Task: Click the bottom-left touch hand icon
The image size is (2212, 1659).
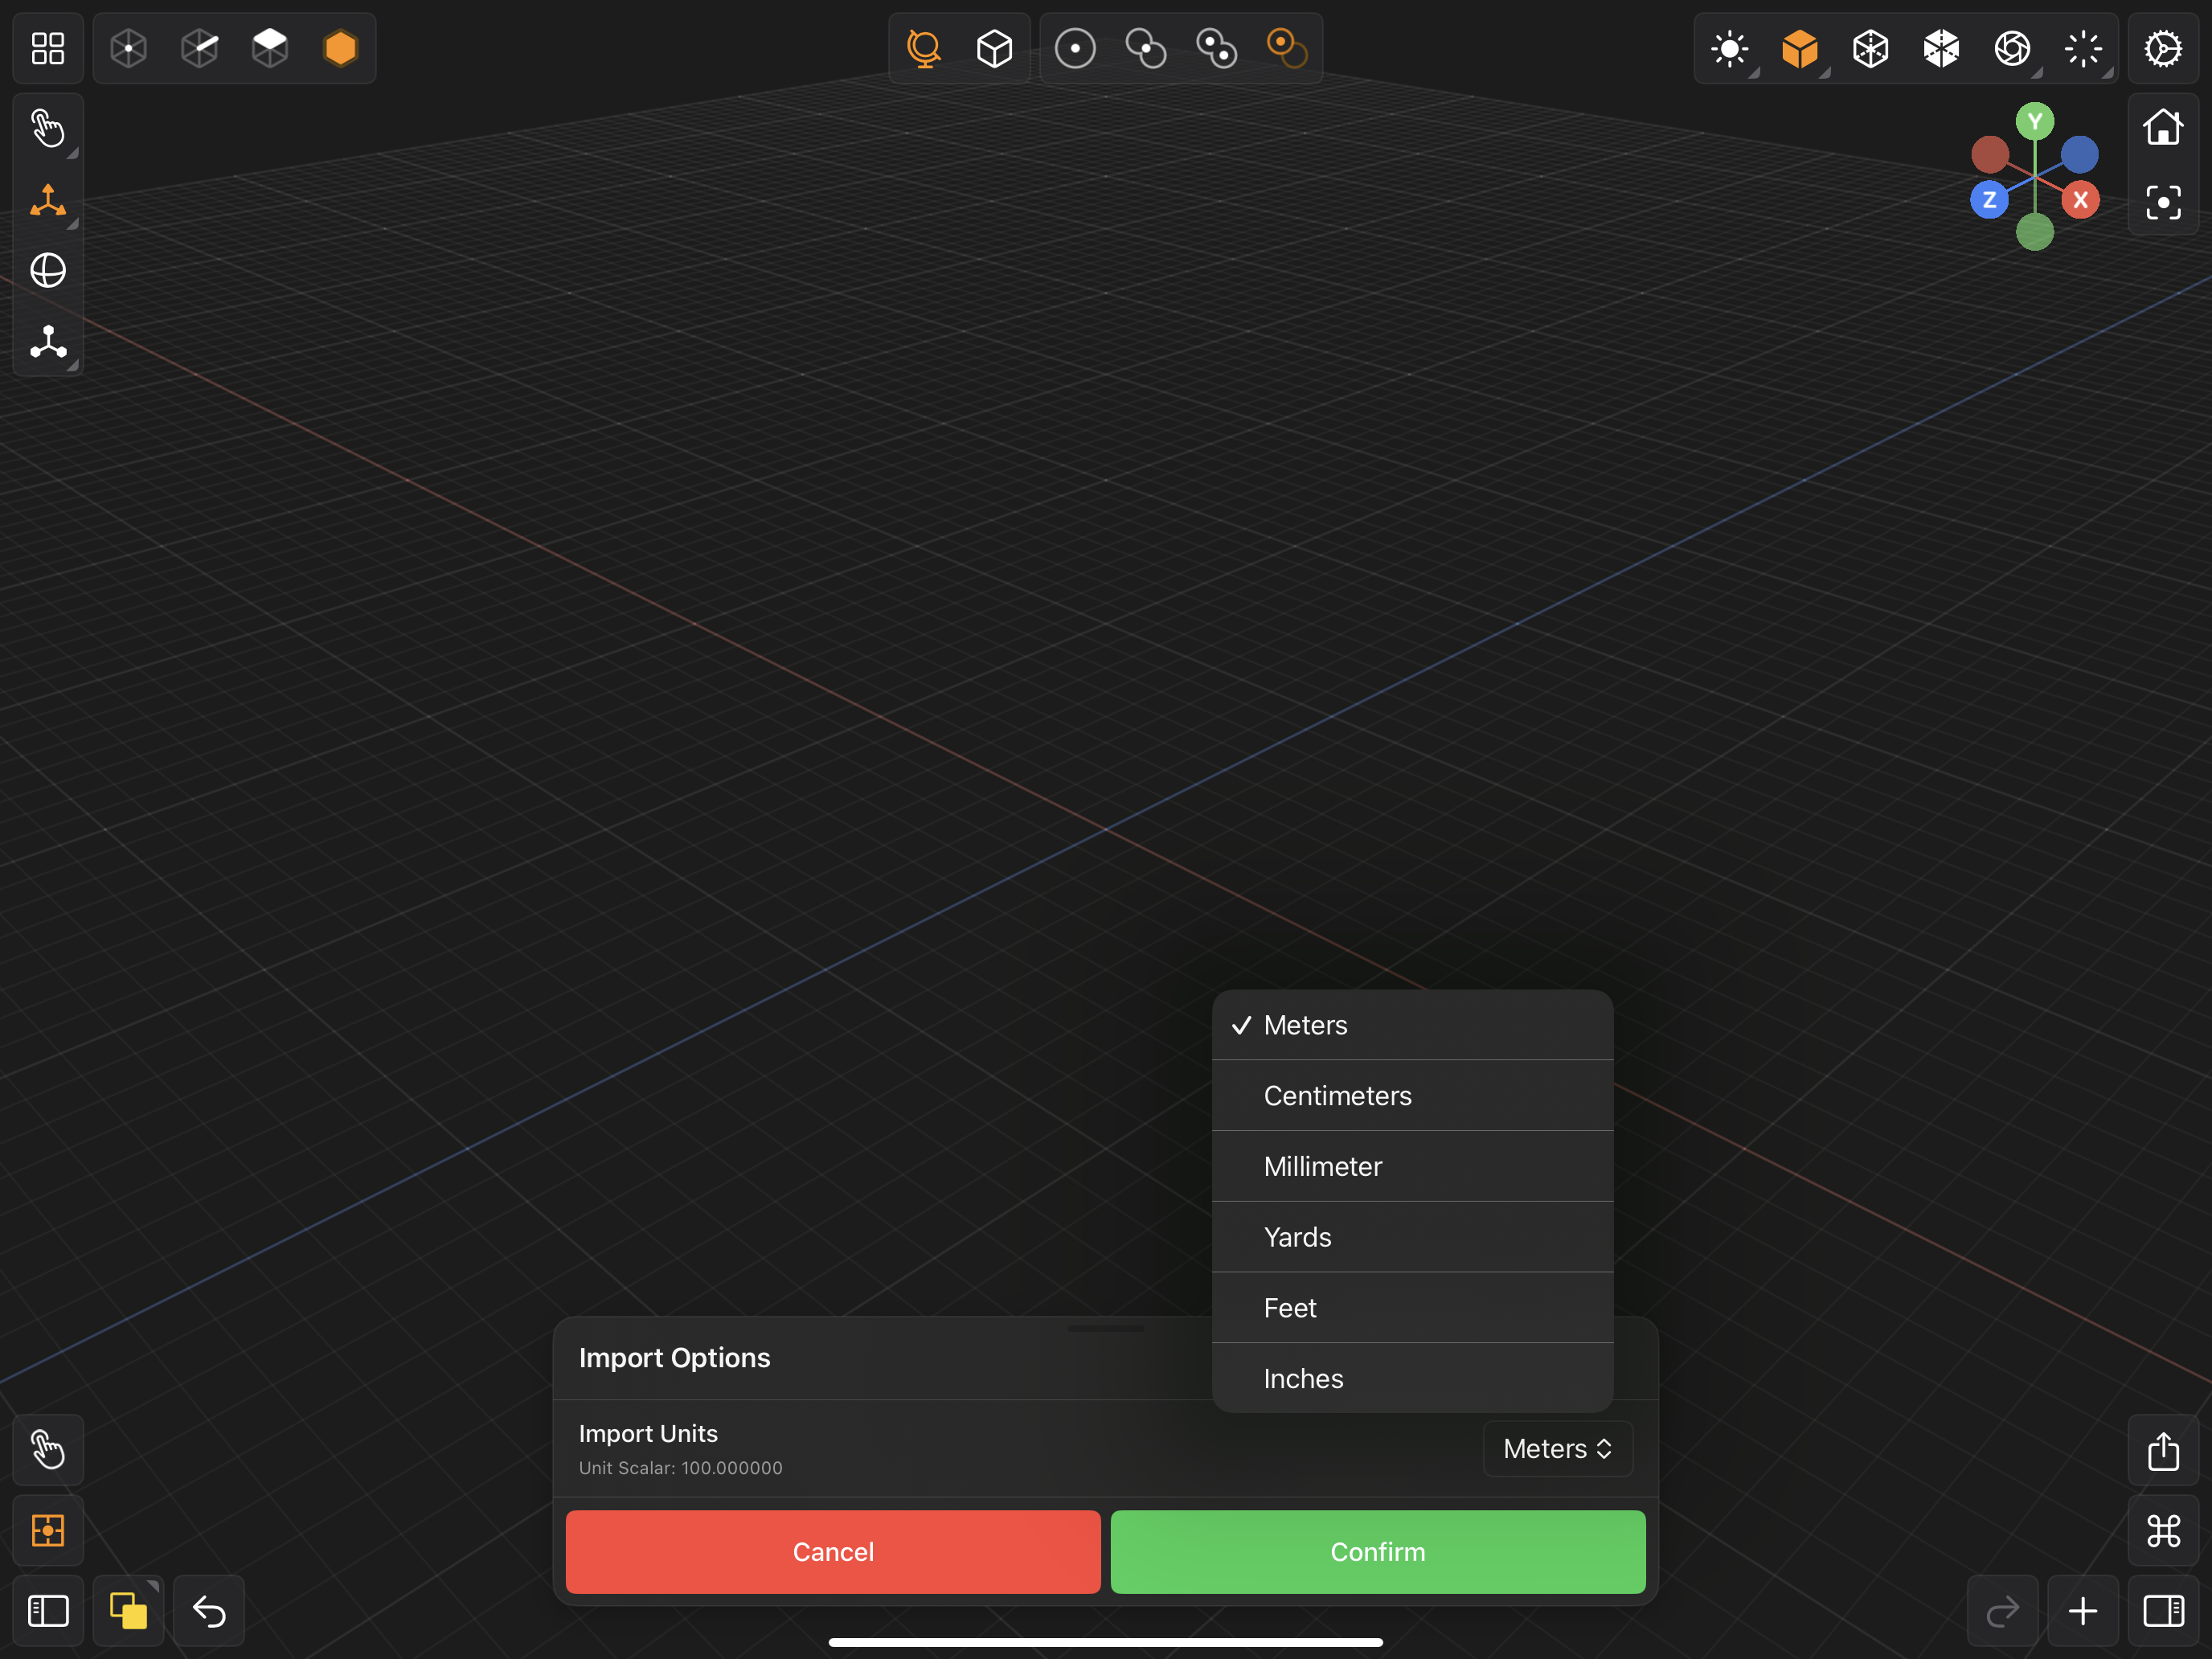Action: [x=48, y=1450]
